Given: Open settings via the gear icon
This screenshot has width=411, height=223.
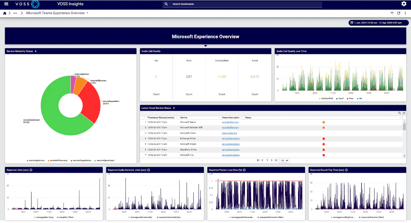Looking at the screenshot, I should click(404, 4).
